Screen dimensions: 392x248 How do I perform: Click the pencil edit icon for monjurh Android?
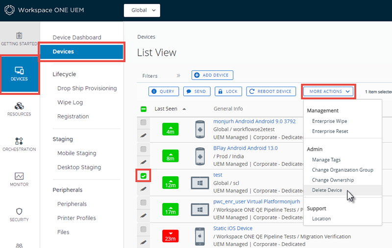(143, 135)
